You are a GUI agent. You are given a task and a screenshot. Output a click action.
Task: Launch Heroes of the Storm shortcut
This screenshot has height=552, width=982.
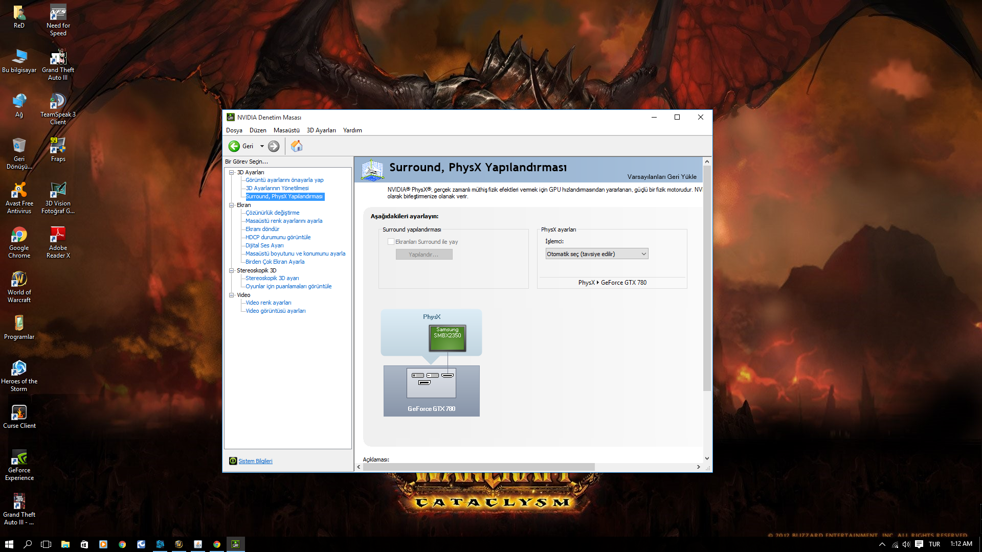click(x=19, y=376)
